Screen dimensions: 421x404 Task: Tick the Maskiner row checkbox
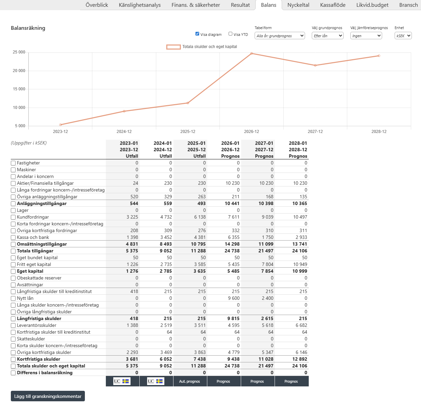(x=13, y=170)
